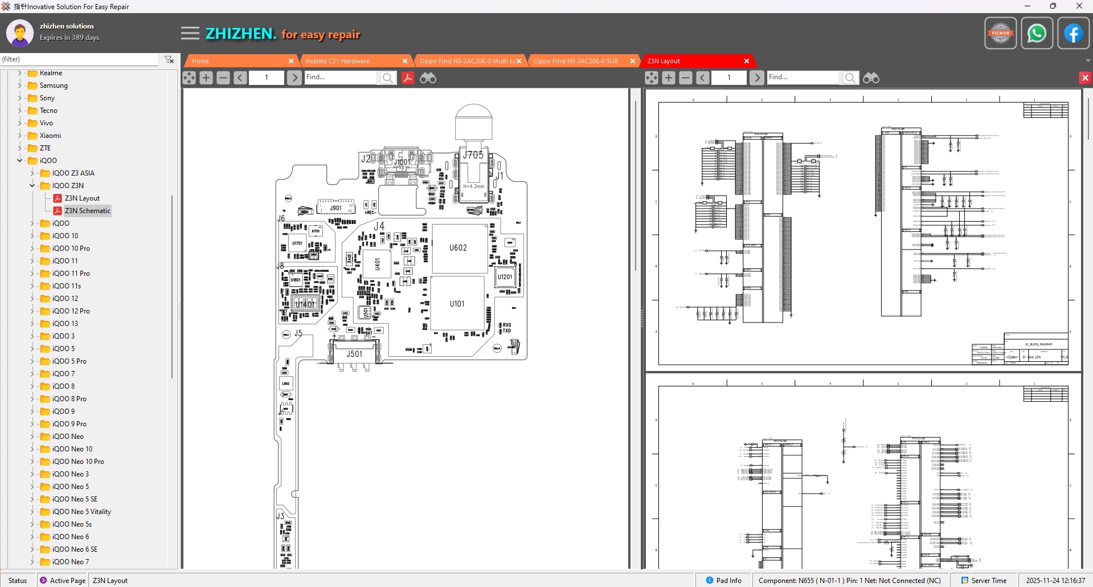
Task: Open the Facebook page button
Action: pyautogui.click(x=1073, y=34)
